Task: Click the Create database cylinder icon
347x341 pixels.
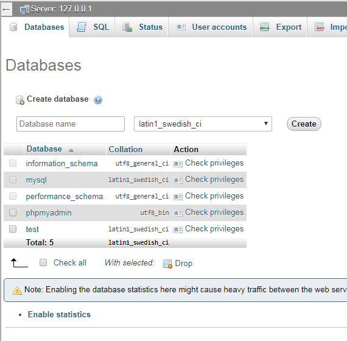Action: coord(20,100)
